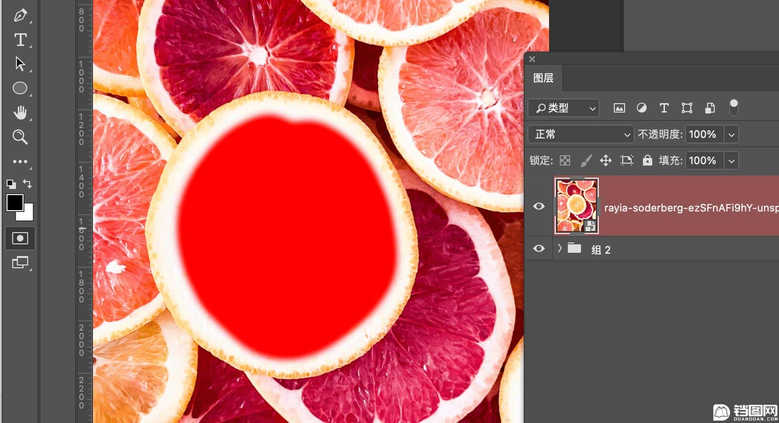Image resolution: width=779 pixels, height=423 pixels.
Task: Swap foreground and background colors
Action: click(x=28, y=184)
